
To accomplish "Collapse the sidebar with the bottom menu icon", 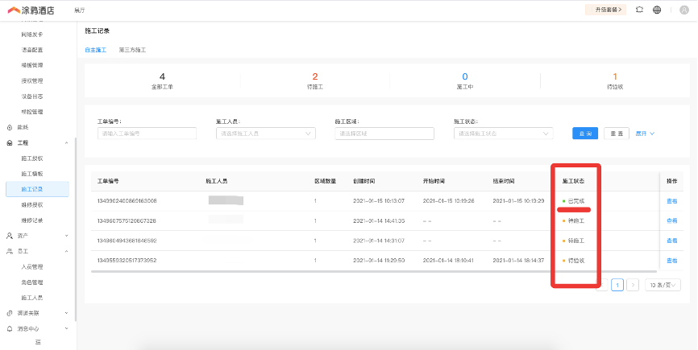I will 38,342.
